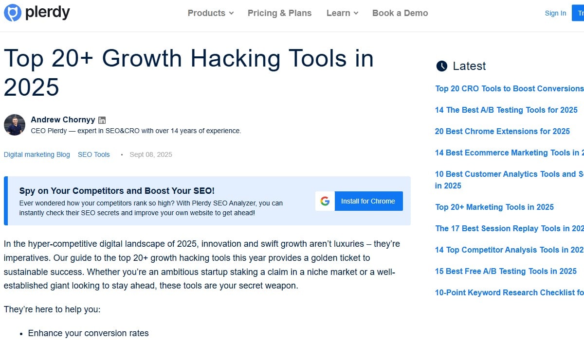Open Top 20+ Marketing Tools article
Viewport: 584px width, 340px height.
pyautogui.click(x=494, y=207)
